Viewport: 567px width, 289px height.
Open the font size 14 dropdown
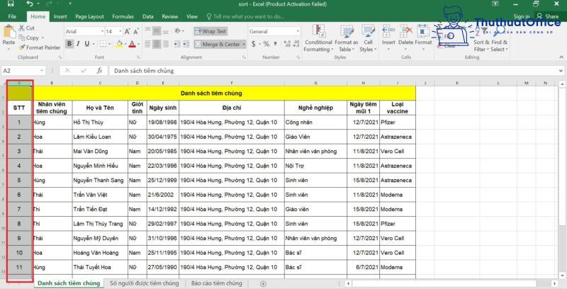120,31
